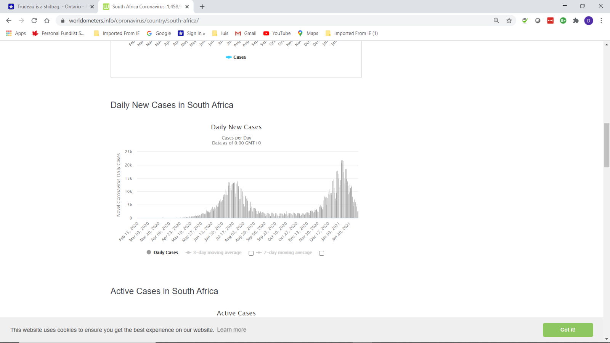Open the Chrome three-dot menu

(x=601, y=21)
